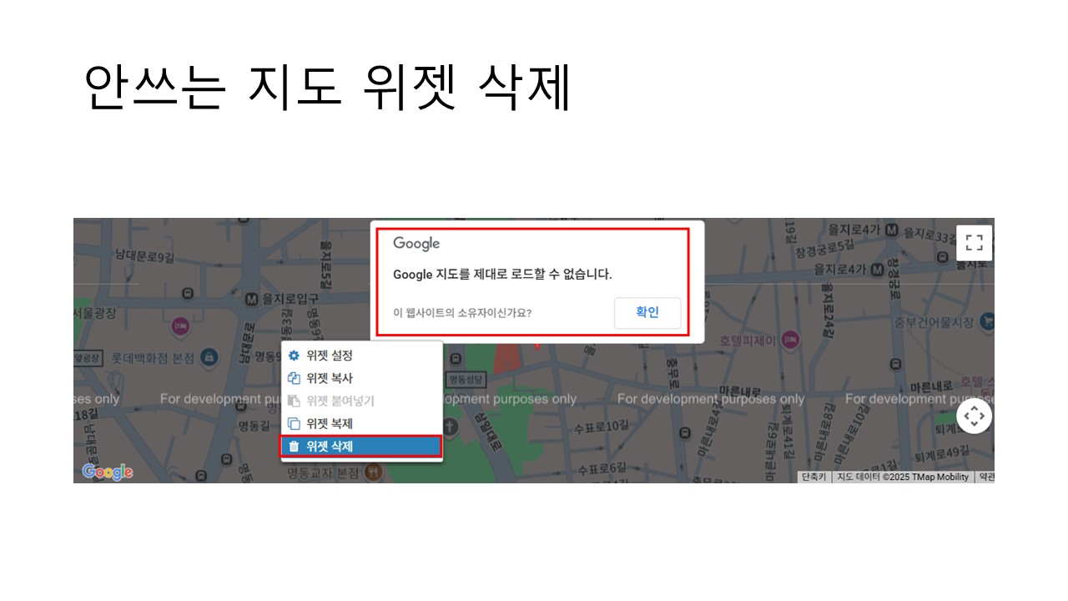Click the slide title 안쓰는 지도 위젯 삭제
Screen dimensions: 1068x601
327,88
